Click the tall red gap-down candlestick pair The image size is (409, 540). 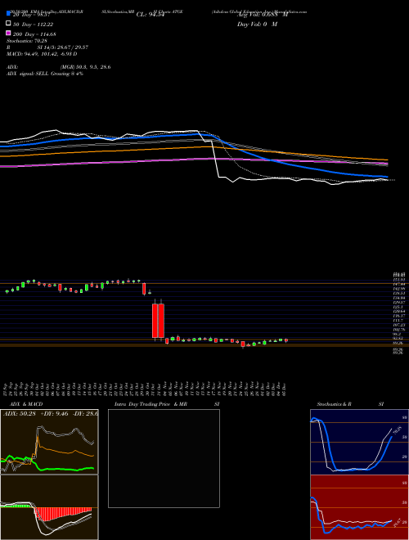click(159, 321)
